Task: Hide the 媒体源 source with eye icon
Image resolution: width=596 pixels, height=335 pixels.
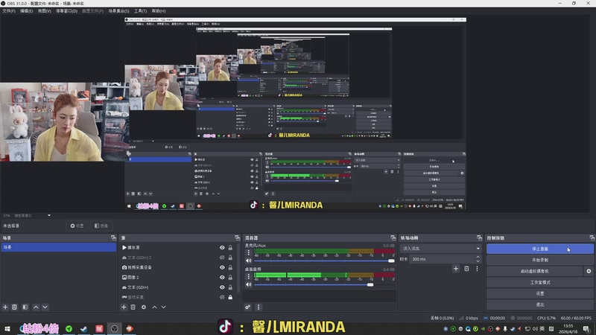Action: pos(222,248)
